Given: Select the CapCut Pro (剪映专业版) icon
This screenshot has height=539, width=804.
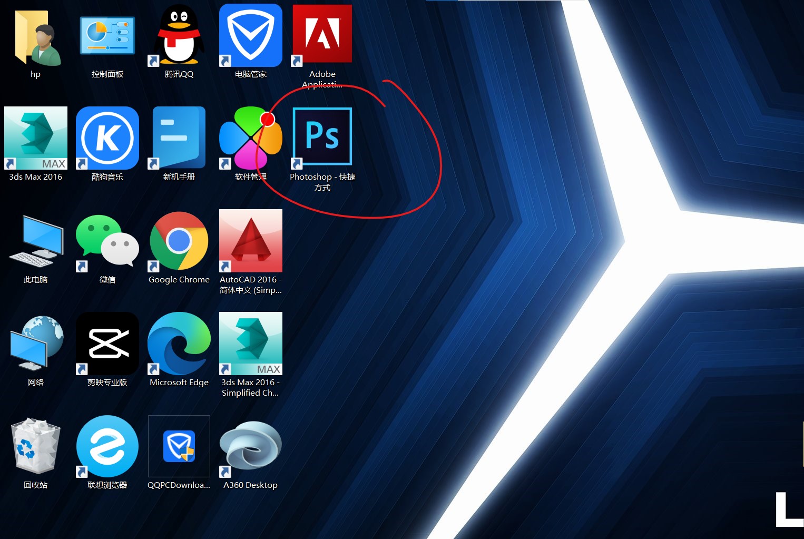Looking at the screenshot, I should (x=107, y=344).
